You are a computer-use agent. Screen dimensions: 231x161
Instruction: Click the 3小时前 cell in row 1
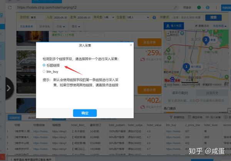tap(94, 131)
